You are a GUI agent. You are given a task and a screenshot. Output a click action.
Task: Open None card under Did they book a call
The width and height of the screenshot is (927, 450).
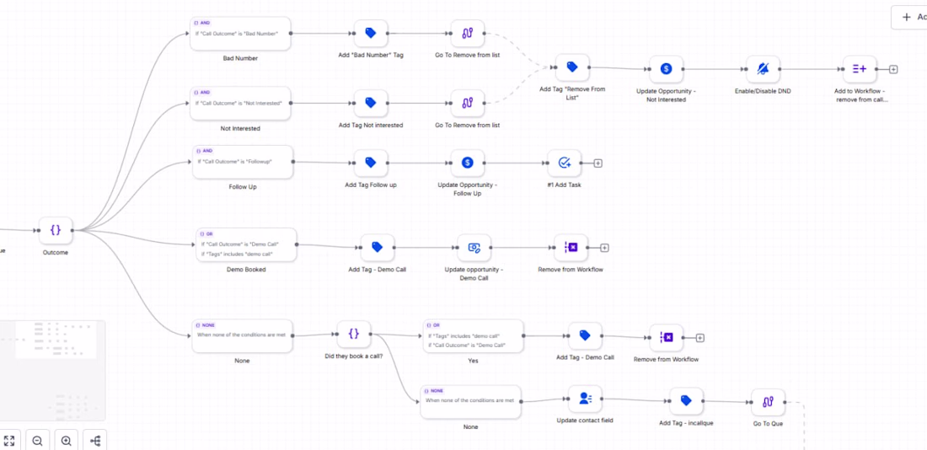[x=471, y=401]
